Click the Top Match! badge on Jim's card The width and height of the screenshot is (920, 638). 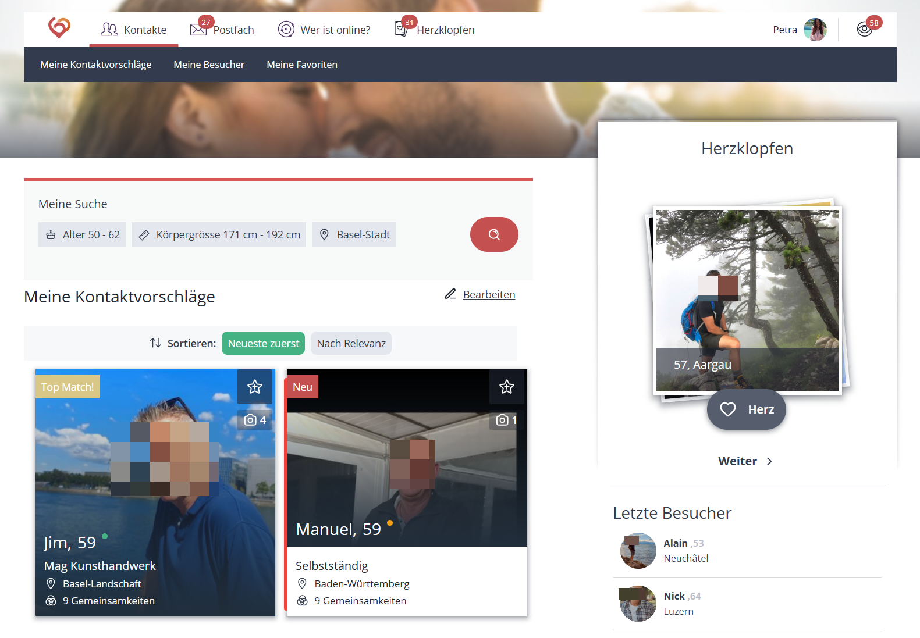(68, 387)
